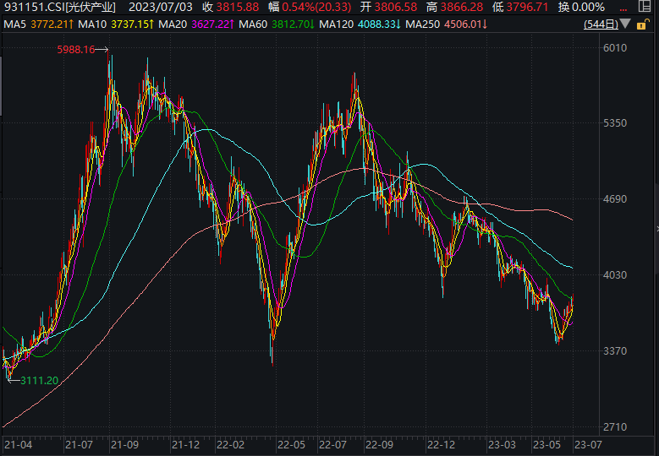The height and width of the screenshot is (456, 659).
Task: Click the high price 3866.28
Action: 462,7
